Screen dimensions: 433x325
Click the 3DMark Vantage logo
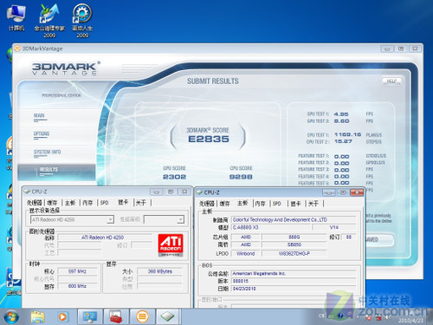66,68
